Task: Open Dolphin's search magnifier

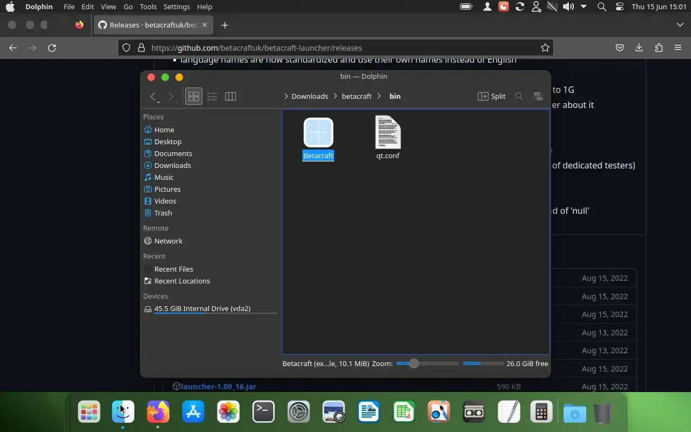Action: pos(519,96)
